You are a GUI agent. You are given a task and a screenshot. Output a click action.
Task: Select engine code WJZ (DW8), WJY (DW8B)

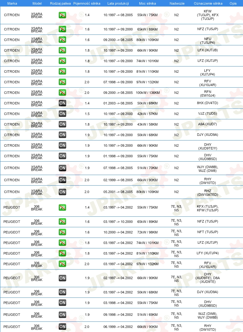208,316
